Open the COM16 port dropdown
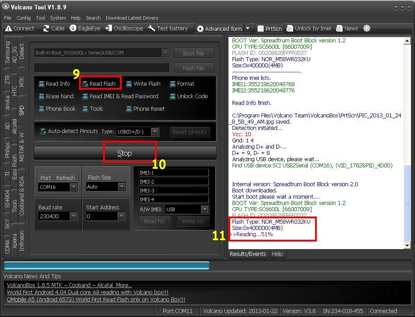Viewport: 415px width, 317px height. click(73, 187)
